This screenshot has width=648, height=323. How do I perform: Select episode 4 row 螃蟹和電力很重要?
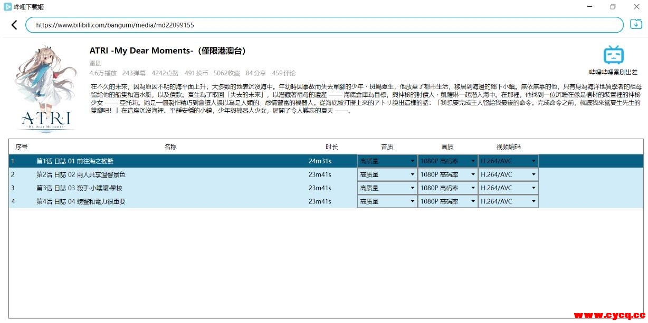[x=81, y=201]
